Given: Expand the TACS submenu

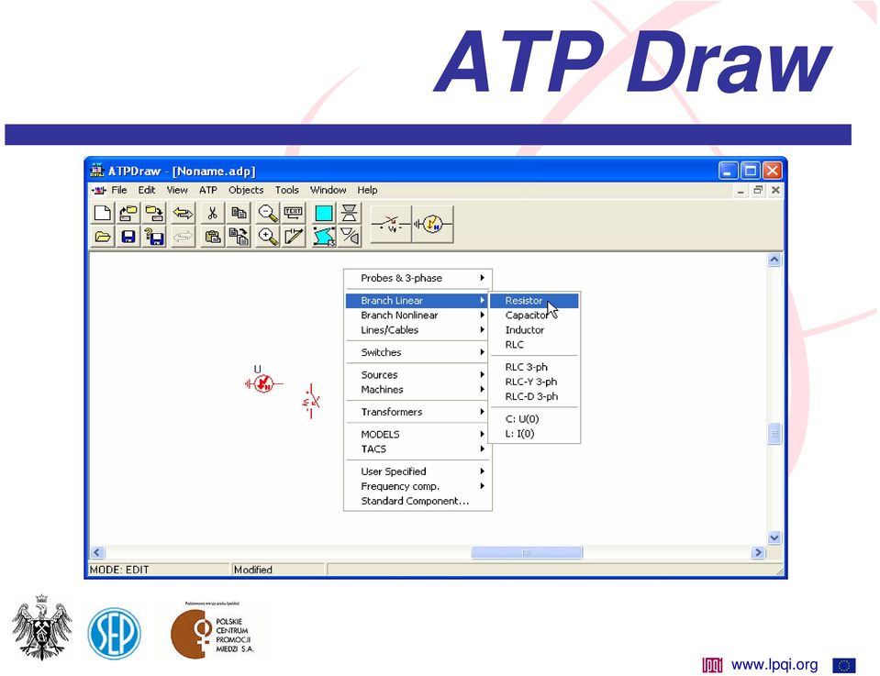Looking at the screenshot, I should (418, 449).
